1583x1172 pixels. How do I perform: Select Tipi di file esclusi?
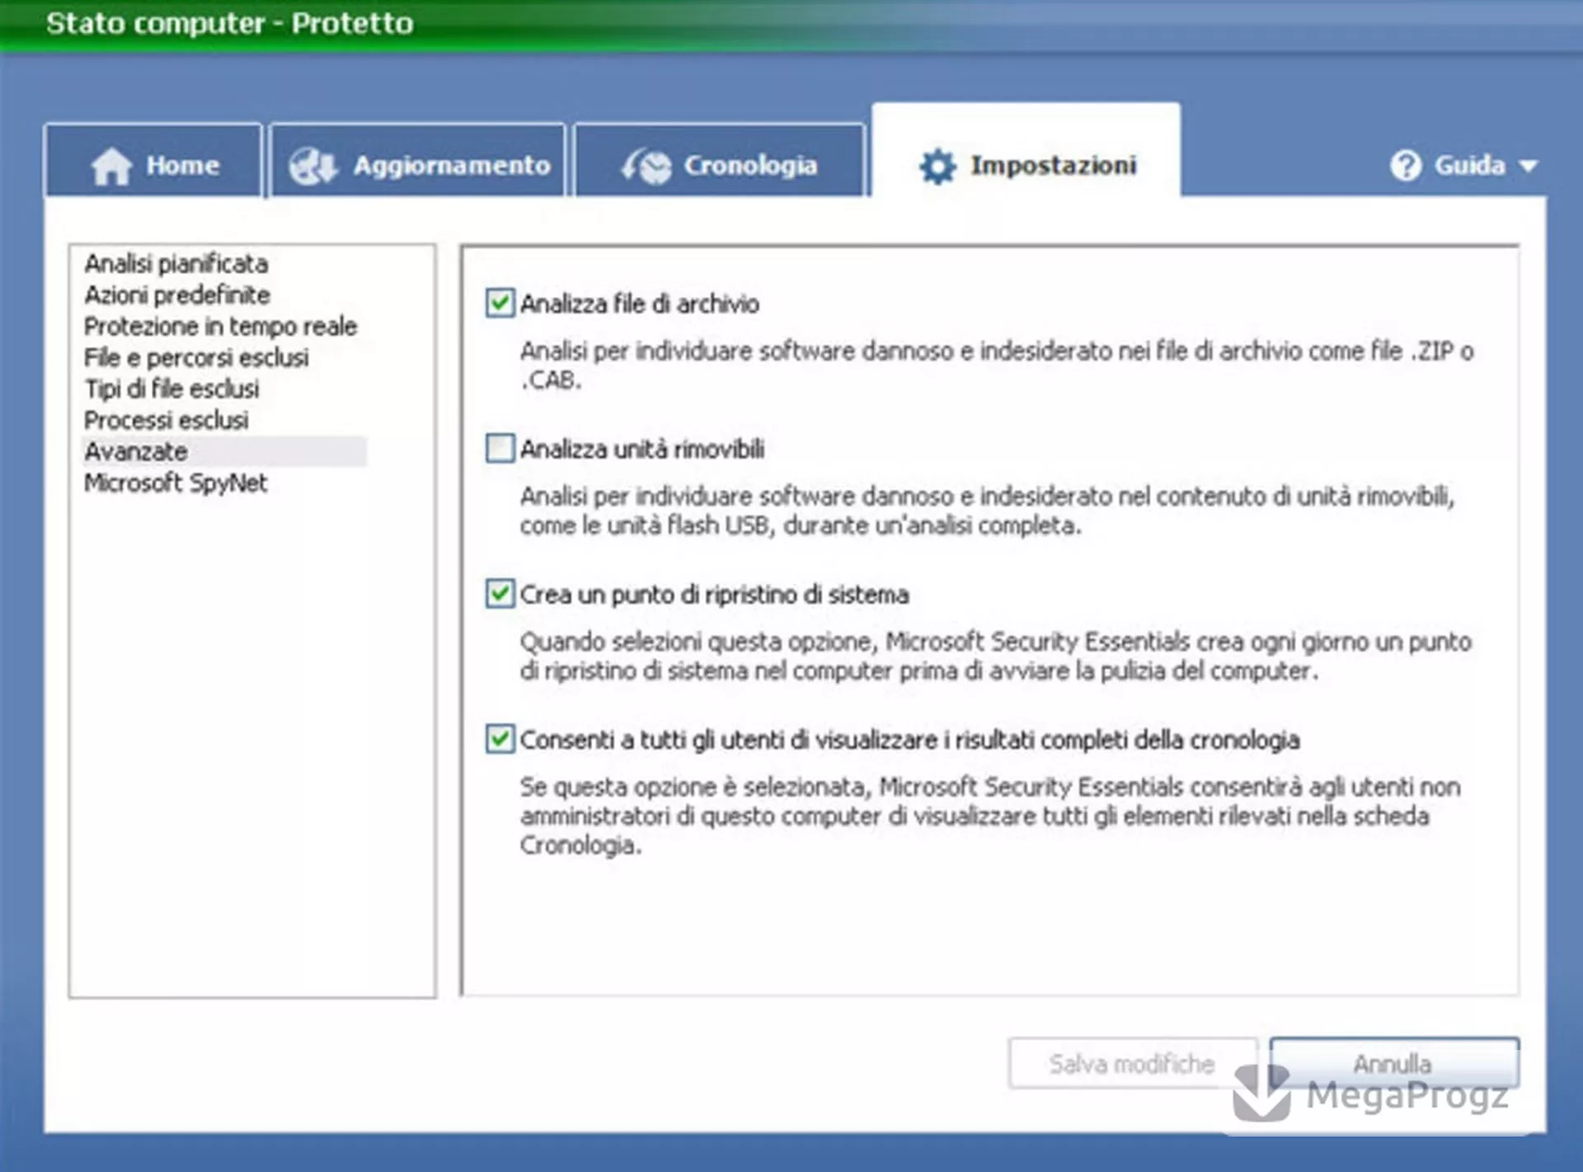(x=171, y=388)
